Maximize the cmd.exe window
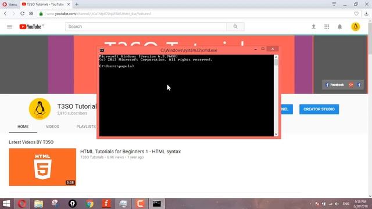This screenshot has height=209, width=372. pyautogui.click(x=263, y=49)
